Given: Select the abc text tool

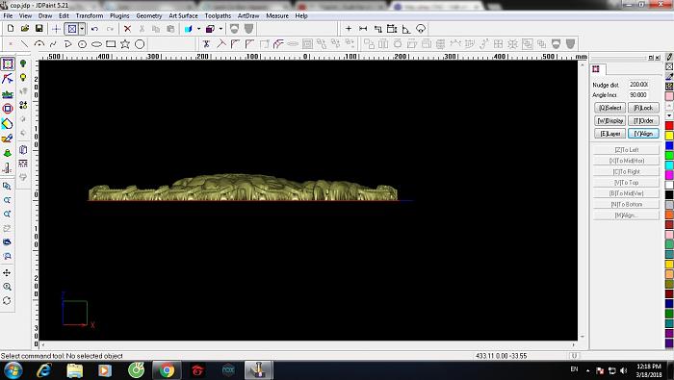Looking at the screenshot, I should coord(8,94).
